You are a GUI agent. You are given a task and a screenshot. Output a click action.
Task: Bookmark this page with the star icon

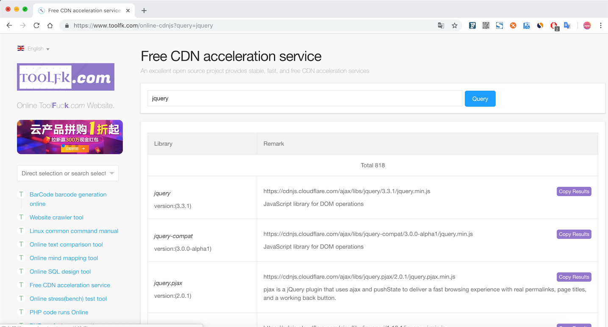click(x=455, y=25)
